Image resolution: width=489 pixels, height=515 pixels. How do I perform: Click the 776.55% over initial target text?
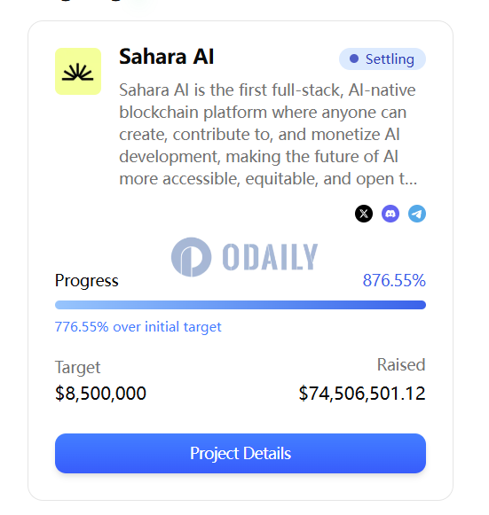(138, 327)
